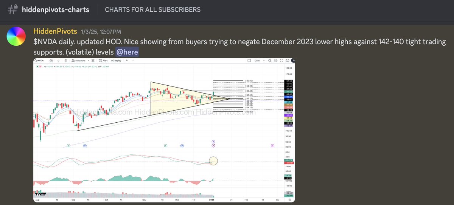Take a snapshot with camera icon
Viewport: 454px width, 205px height.
pyautogui.click(x=287, y=60)
